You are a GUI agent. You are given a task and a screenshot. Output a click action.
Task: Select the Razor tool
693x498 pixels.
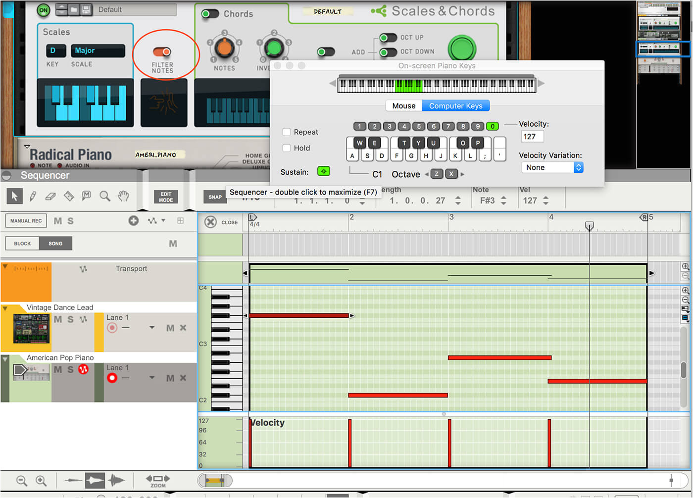point(69,197)
